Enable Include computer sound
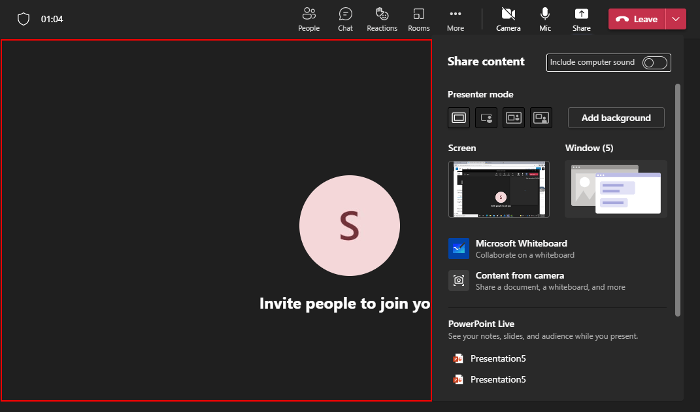700x412 pixels. pyautogui.click(x=653, y=63)
